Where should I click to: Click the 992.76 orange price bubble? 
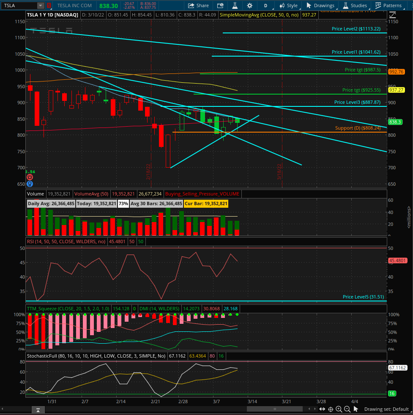point(396,72)
